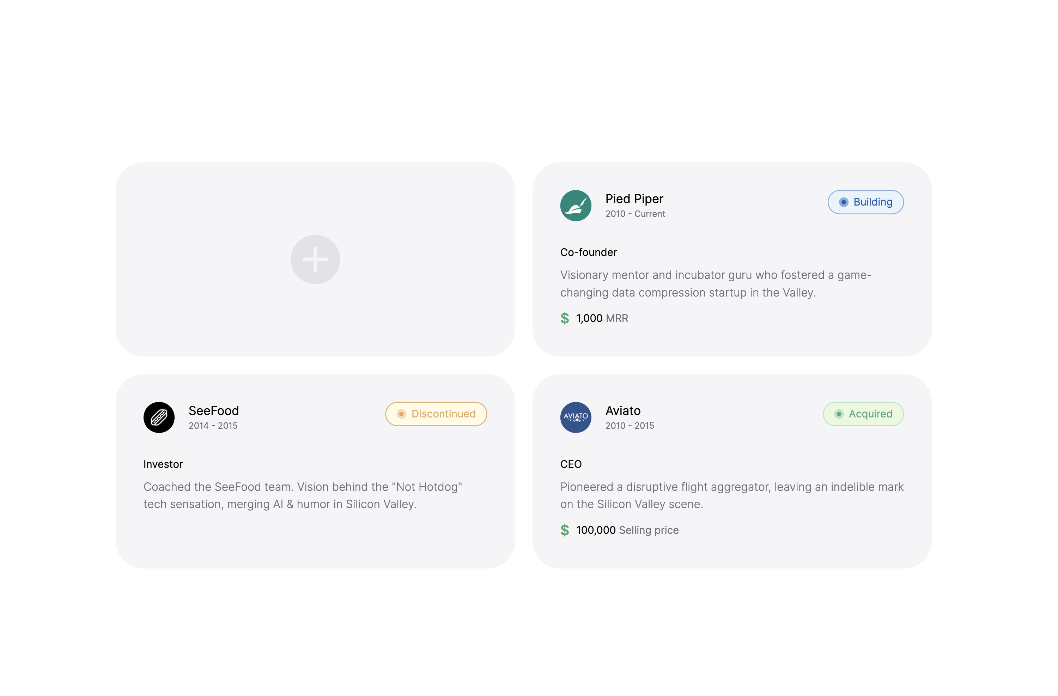
Task: Click the plus icon to add project
Action: pos(315,259)
